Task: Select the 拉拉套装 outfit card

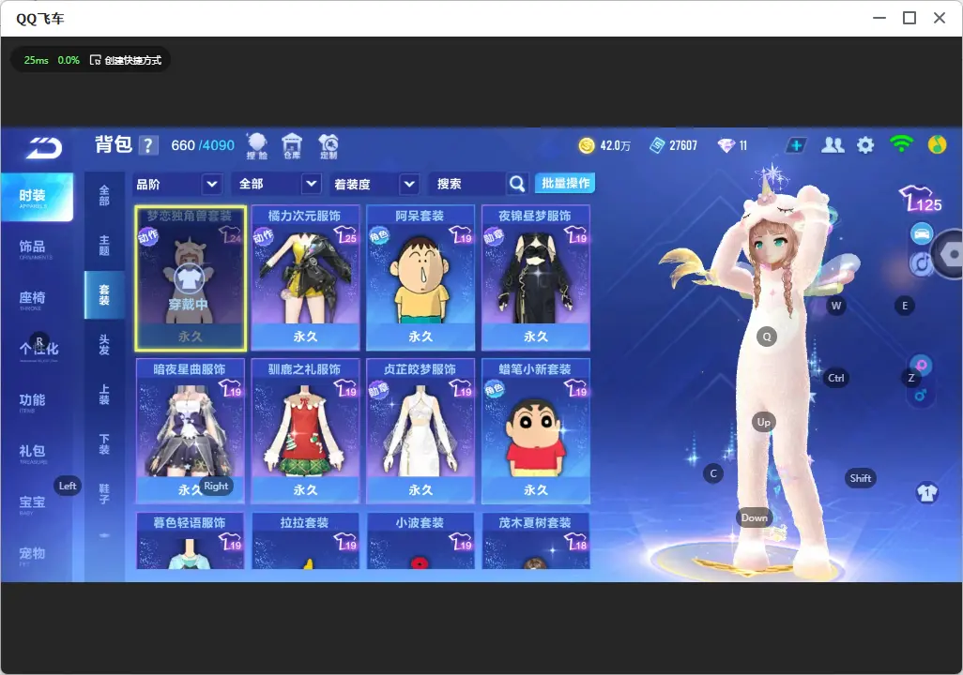Action: pos(305,541)
